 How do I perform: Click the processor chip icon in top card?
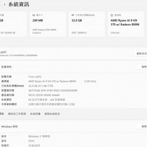[x=112, y=15]
